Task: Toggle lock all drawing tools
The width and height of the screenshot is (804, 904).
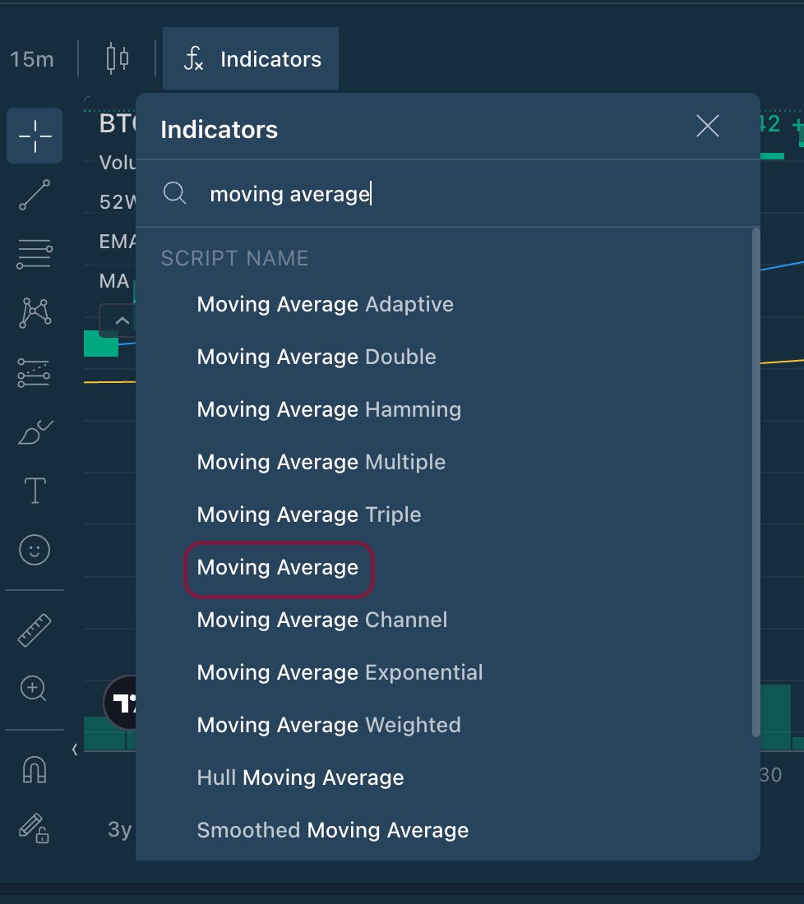Action: (x=35, y=828)
